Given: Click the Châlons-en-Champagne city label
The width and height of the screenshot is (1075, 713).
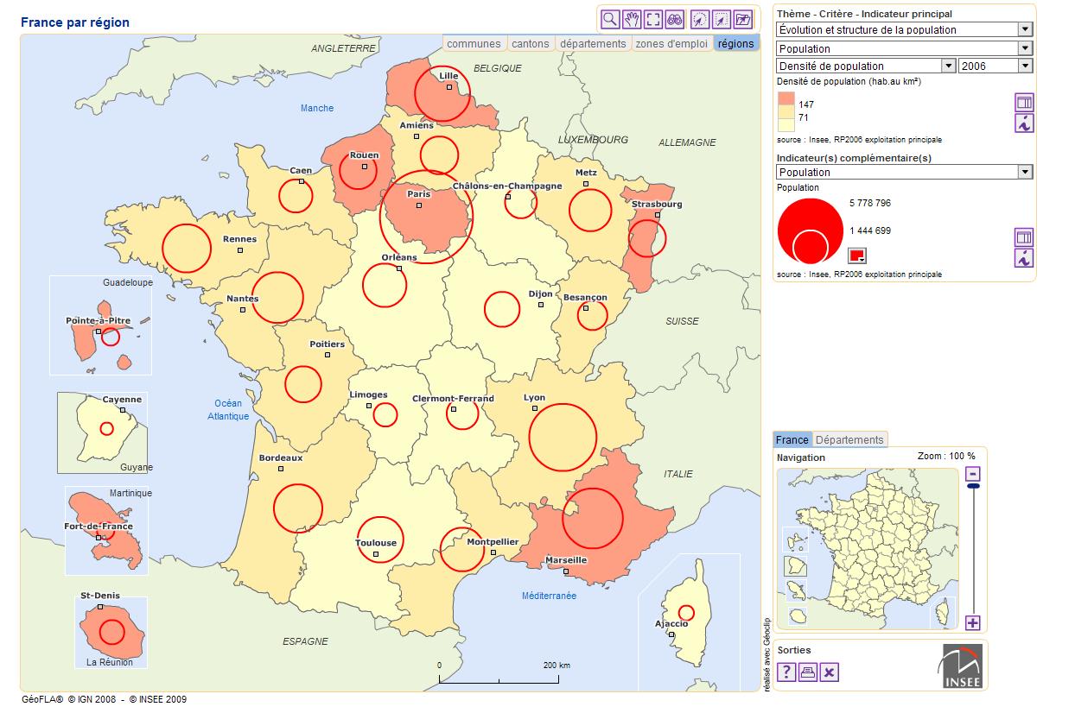Looking at the screenshot, I should coord(507,186).
